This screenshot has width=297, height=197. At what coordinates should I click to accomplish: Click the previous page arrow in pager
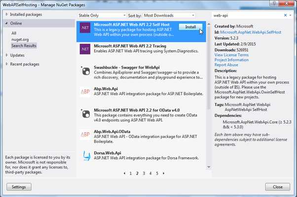tap(124, 173)
